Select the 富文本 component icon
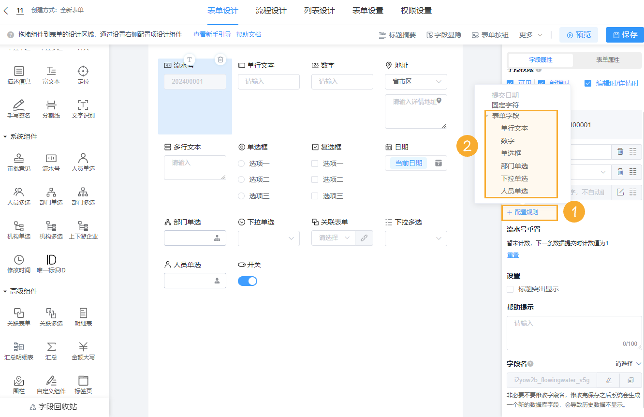This screenshot has width=644, height=417. (51, 74)
